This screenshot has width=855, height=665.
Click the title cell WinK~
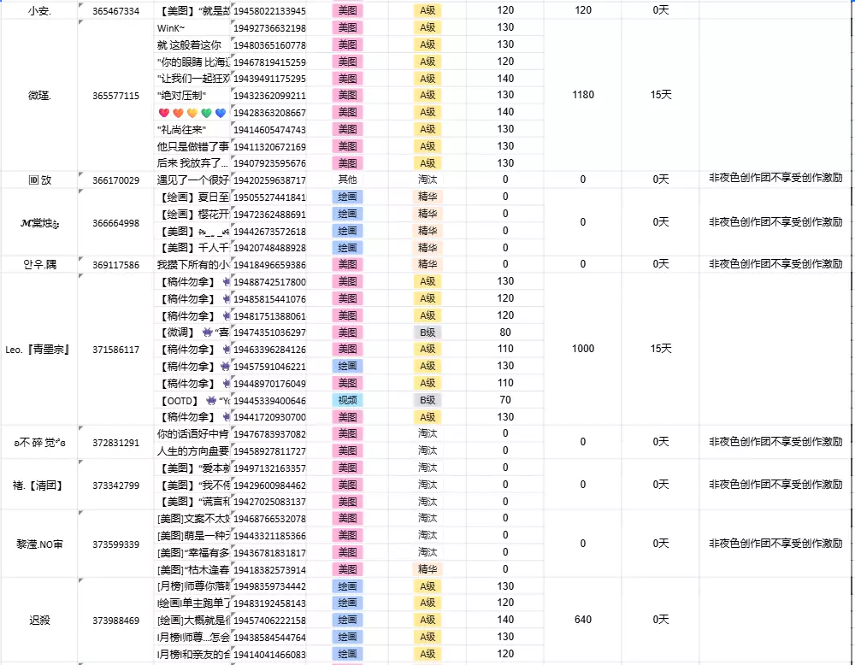pos(192,28)
